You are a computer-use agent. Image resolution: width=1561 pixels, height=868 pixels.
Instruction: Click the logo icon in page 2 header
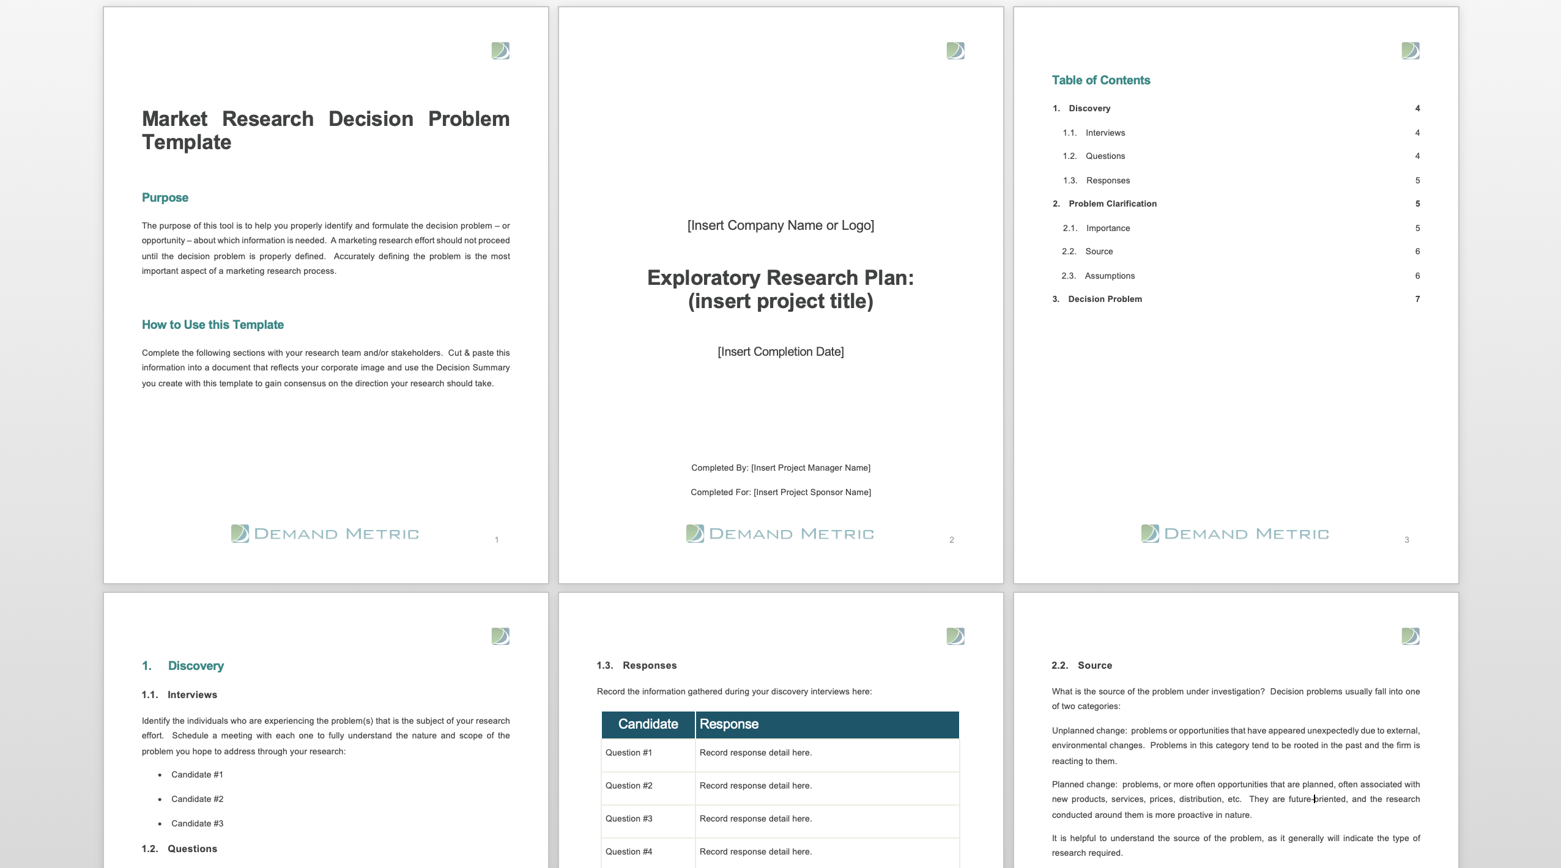click(x=955, y=51)
